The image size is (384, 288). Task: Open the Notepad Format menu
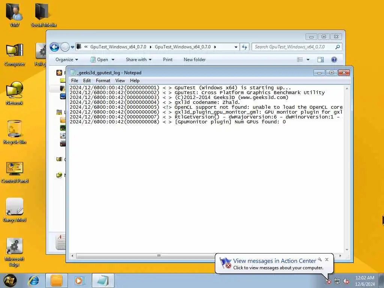click(x=103, y=81)
